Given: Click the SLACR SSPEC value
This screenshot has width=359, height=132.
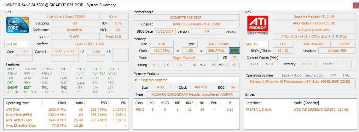Looking at the screenshot, I should click(75, 37).
